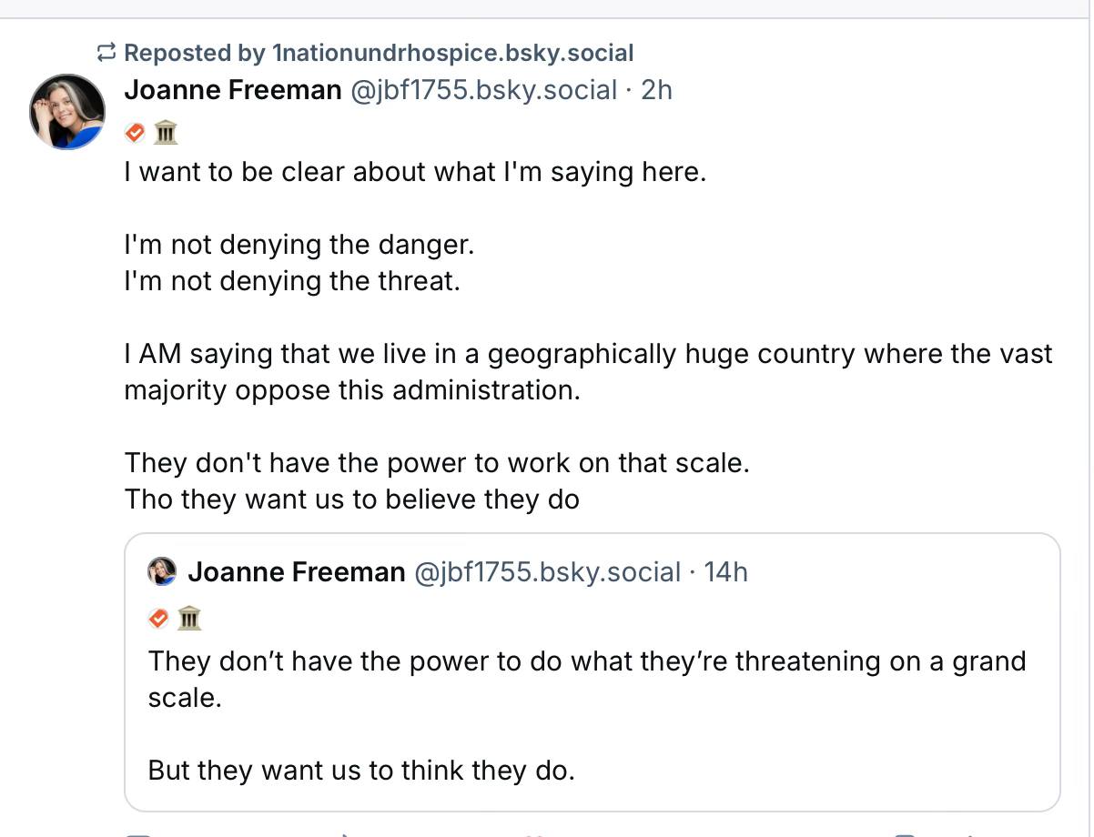The image size is (1094, 837).
Task: Click Joanne Freeman's name in the quoted post
Action: (x=297, y=572)
